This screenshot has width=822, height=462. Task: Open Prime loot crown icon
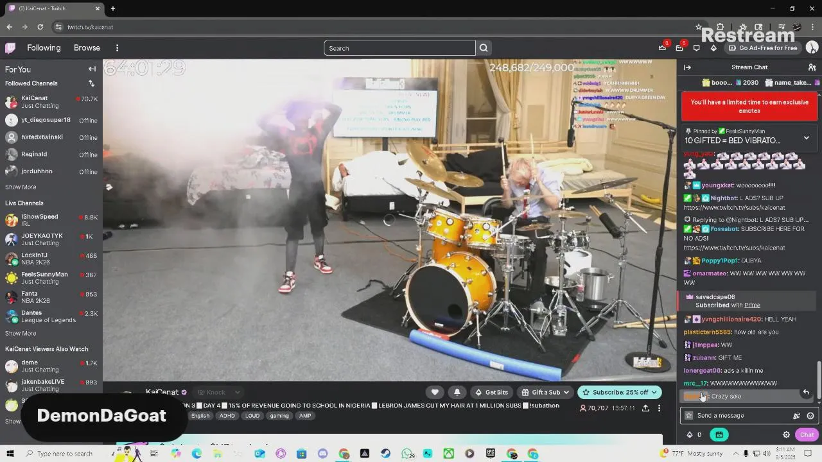[x=662, y=48]
